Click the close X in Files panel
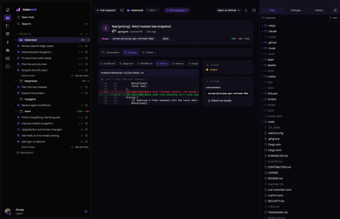Screen dimensions: 340x219 [x=335, y=10]
